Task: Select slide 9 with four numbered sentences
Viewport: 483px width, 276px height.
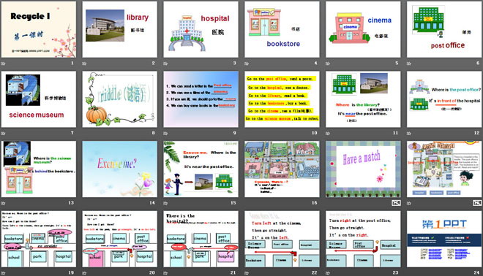Action: coord(201,99)
